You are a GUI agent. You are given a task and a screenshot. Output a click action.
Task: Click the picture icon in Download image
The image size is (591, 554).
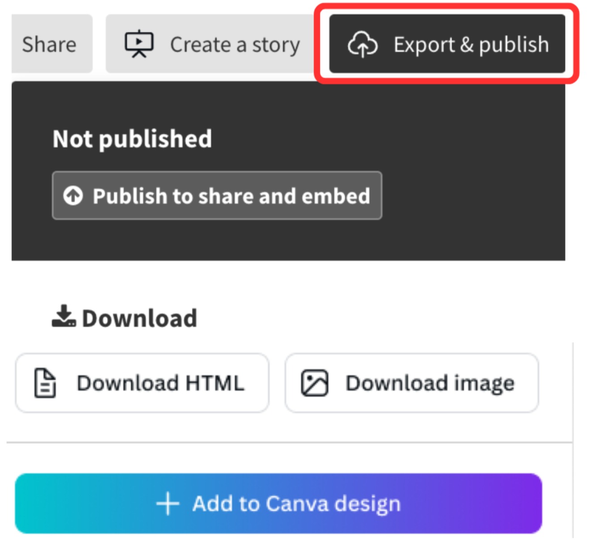click(x=314, y=383)
